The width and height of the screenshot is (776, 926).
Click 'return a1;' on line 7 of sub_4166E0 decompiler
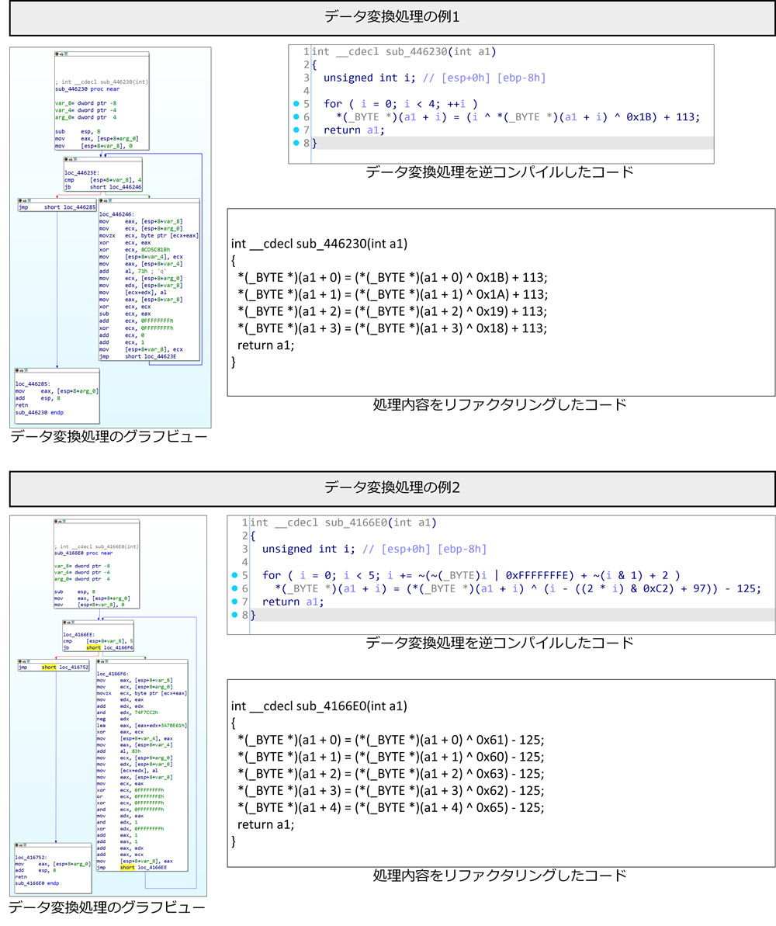[x=293, y=602]
